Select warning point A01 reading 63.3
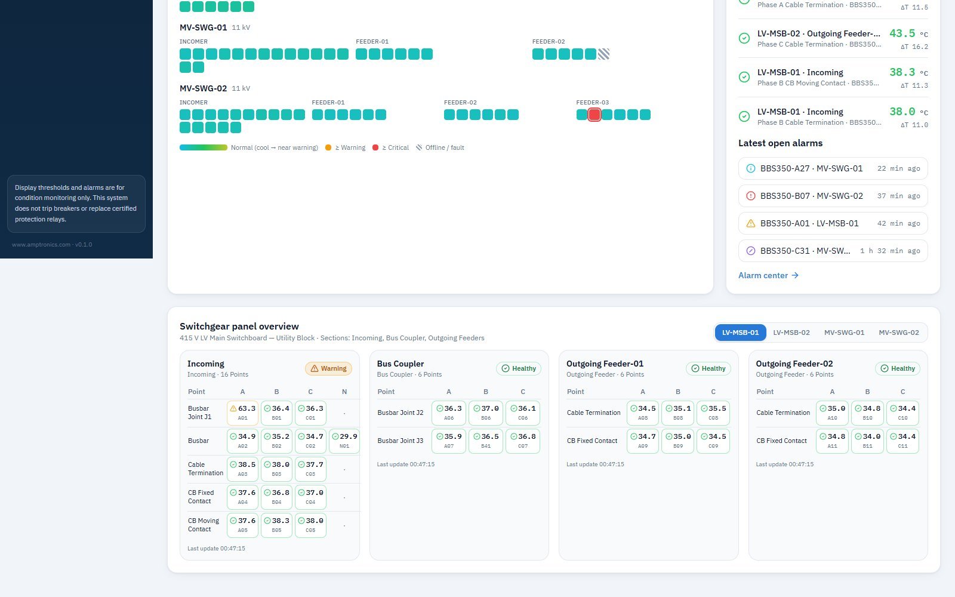The height and width of the screenshot is (597, 955). (x=242, y=413)
